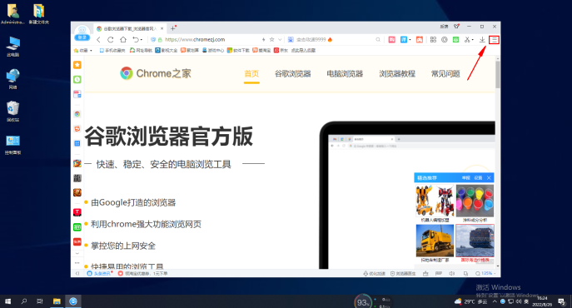This screenshot has width=572, height=308.
Task: Open the orange game controller icon
Action: (x=420, y=40)
